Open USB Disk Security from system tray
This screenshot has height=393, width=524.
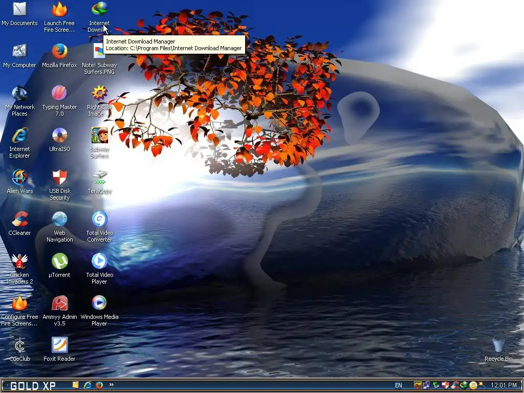[x=446, y=385]
